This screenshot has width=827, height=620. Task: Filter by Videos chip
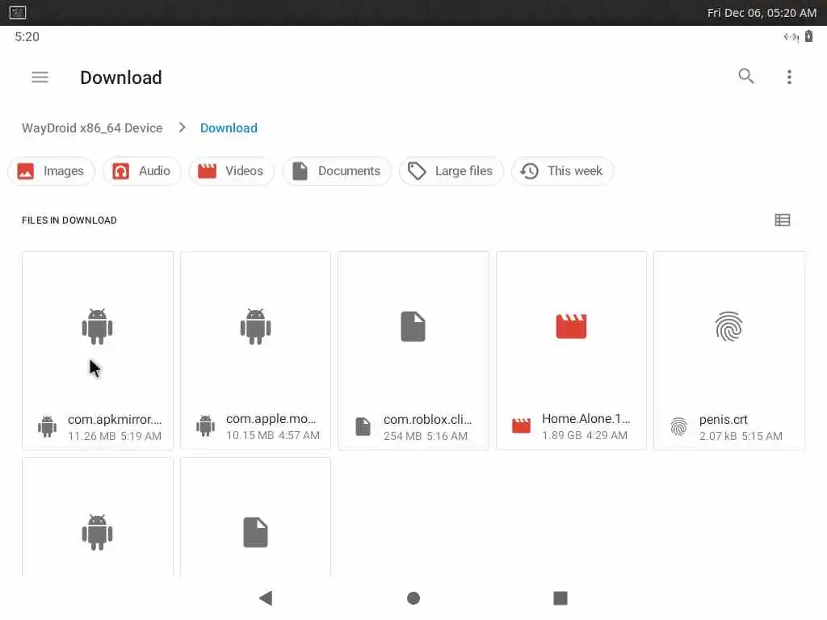coord(232,171)
